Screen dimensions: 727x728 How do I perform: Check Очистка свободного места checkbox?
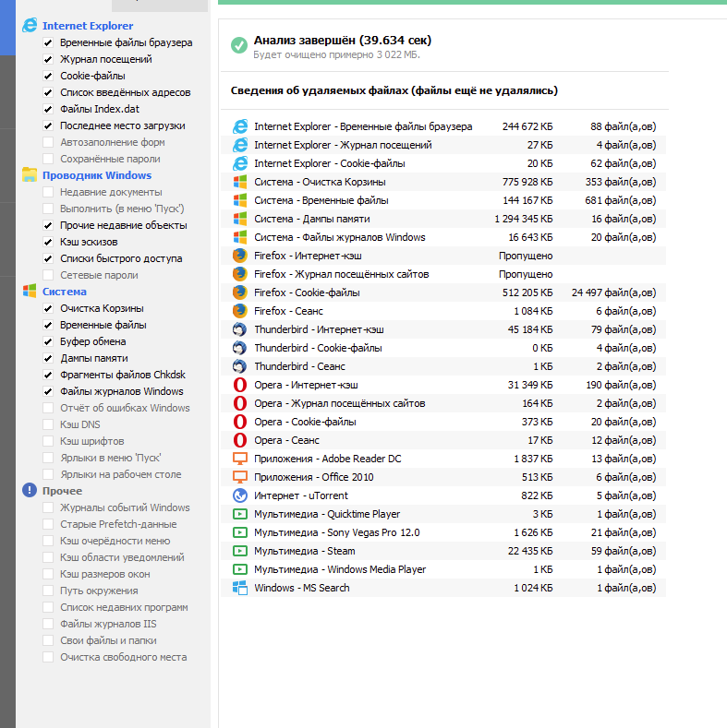pyautogui.click(x=48, y=657)
